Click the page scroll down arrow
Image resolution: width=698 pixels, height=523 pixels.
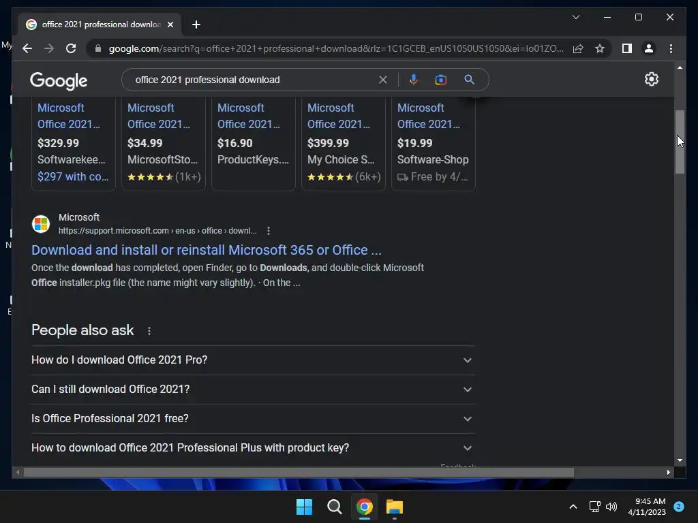680,461
